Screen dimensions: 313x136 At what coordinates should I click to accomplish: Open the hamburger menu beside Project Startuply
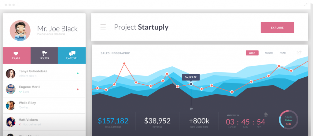[103, 27]
